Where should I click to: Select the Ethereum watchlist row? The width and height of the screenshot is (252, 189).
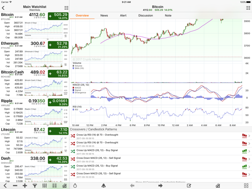35,55
